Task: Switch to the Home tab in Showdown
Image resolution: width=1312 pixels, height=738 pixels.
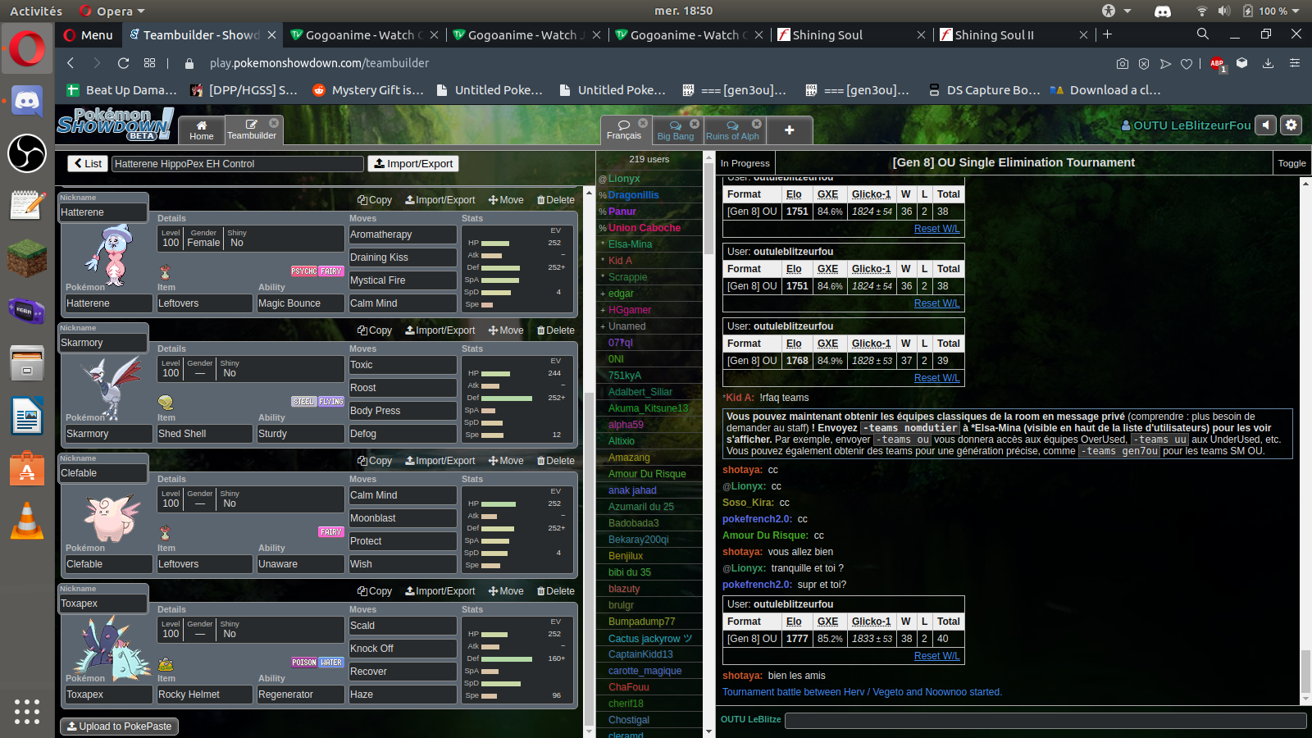Action: 202,130
